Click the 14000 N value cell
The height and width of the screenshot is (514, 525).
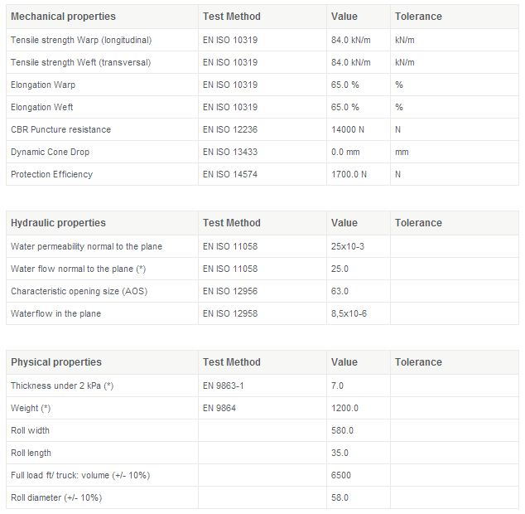tap(349, 129)
